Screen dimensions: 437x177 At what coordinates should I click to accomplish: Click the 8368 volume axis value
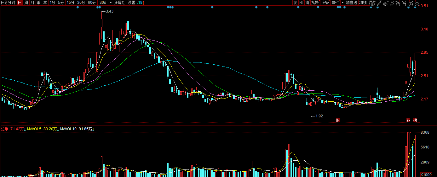tap(425, 132)
